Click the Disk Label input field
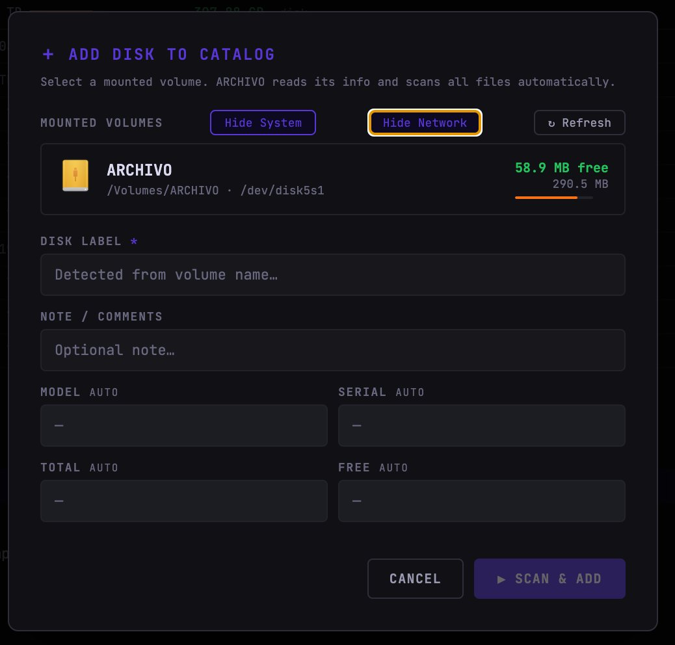Image resolution: width=675 pixels, height=645 pixels. point(333,274)
